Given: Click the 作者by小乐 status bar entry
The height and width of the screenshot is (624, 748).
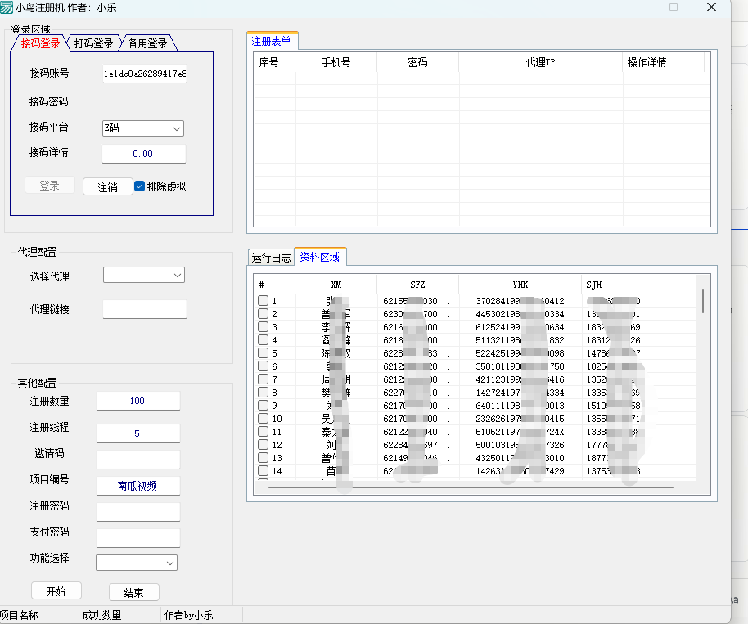Looking at the screenshot, I should (x=202, y=615).
